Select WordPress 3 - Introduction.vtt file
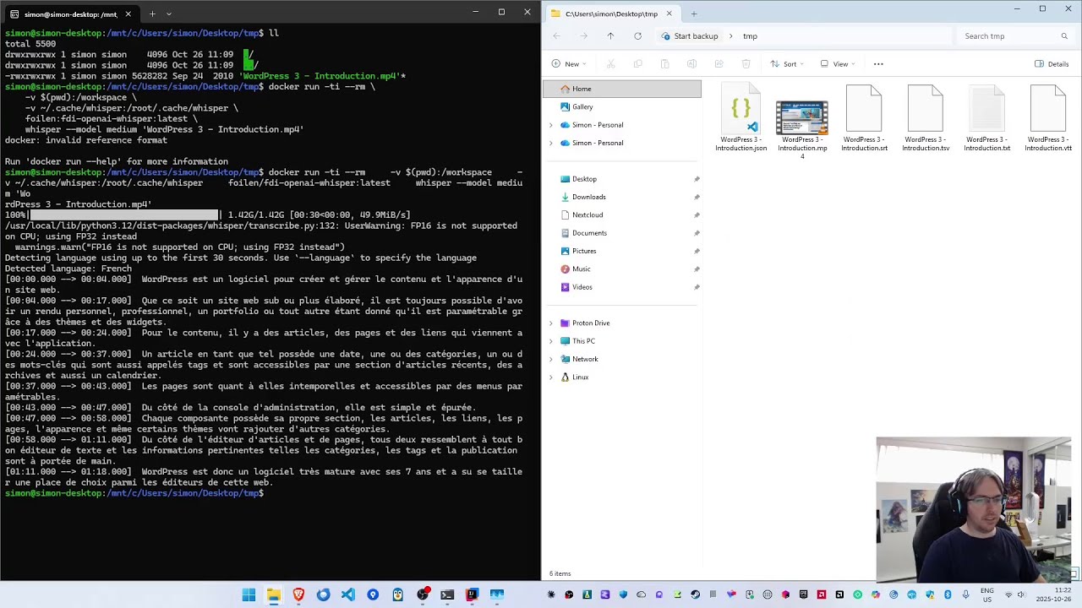Image resolution: width=1082 pixels, height=608 pixels. tap(1048, 118)
